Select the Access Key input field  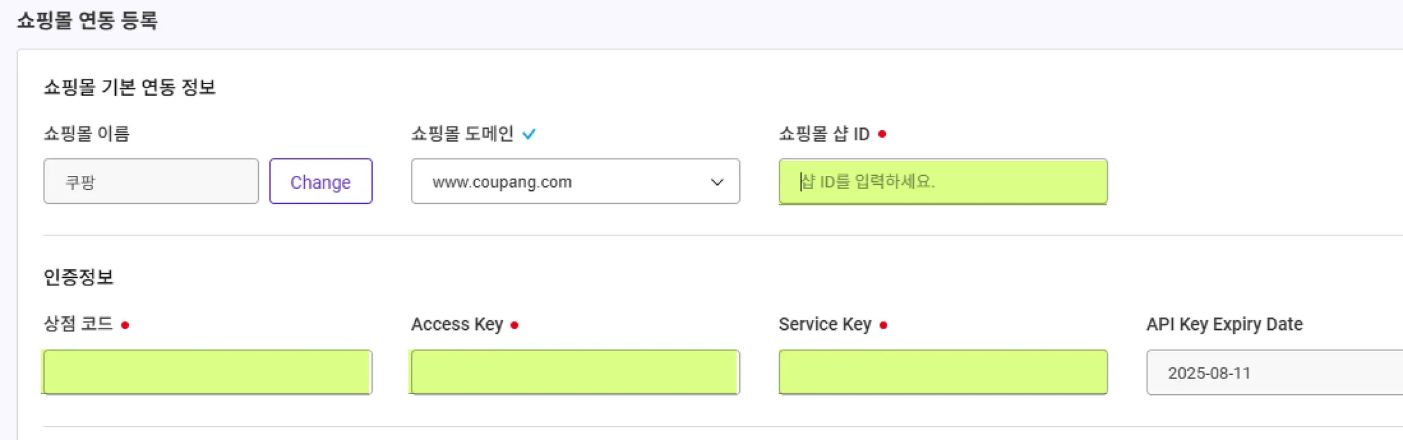tap(575, 372)
